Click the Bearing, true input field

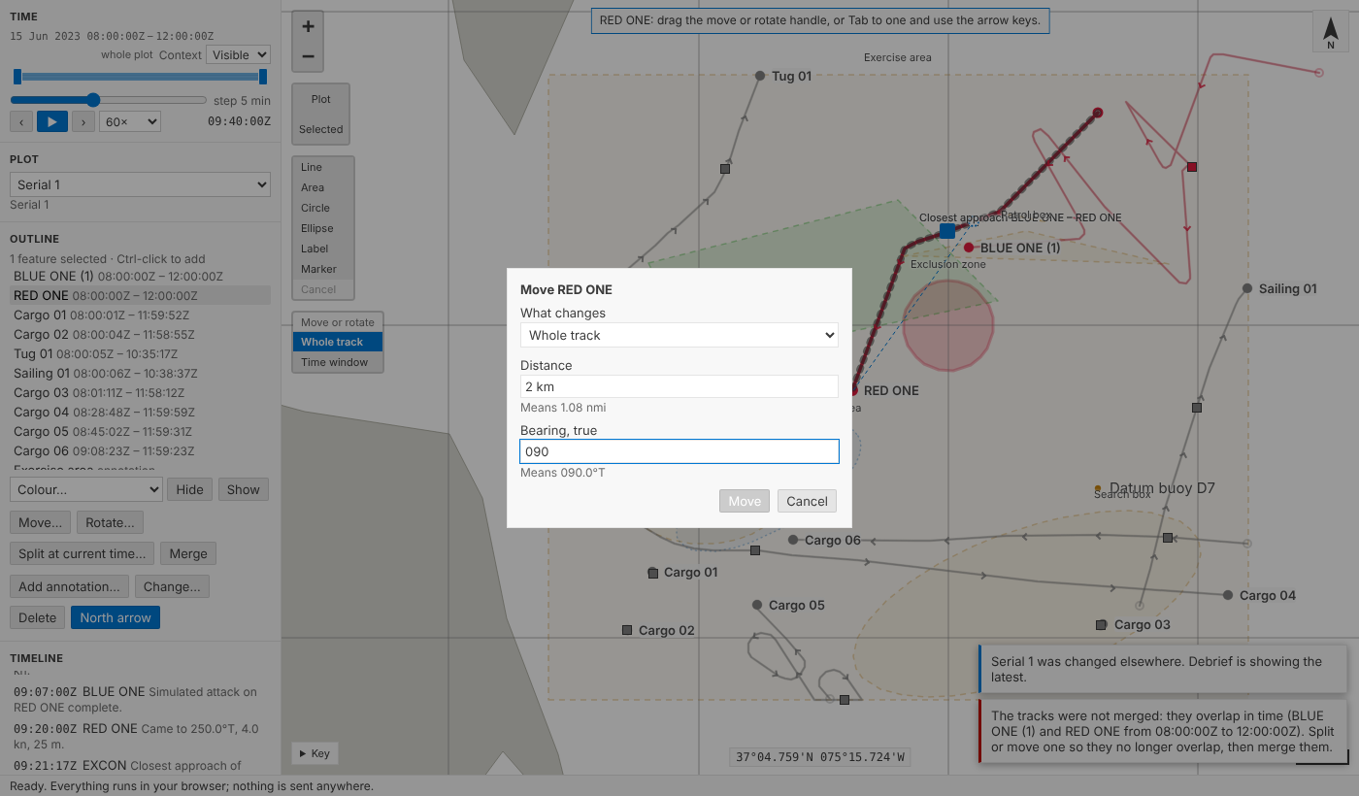(679, 451)
